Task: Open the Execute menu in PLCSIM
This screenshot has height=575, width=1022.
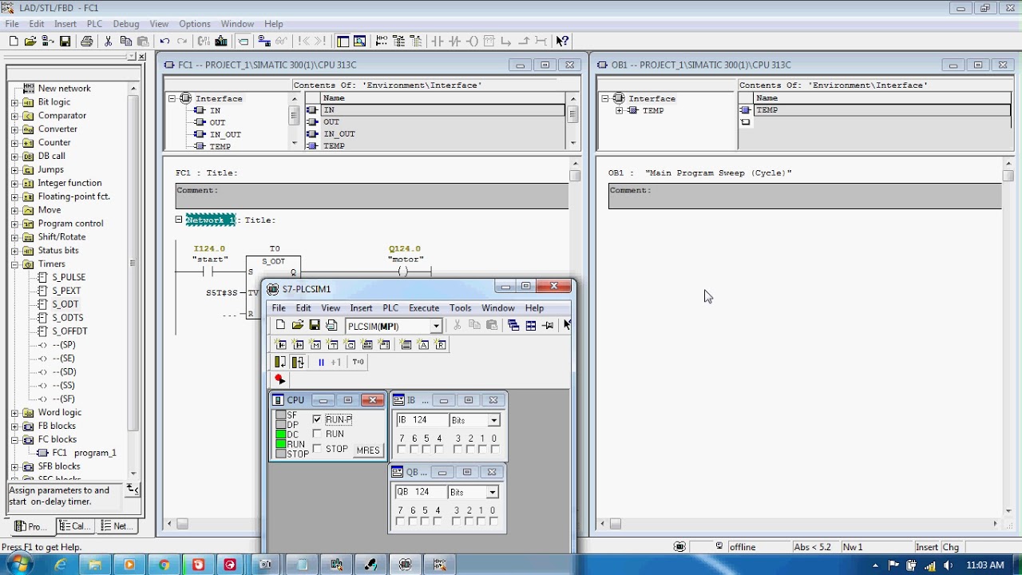Action: (424, 308)
